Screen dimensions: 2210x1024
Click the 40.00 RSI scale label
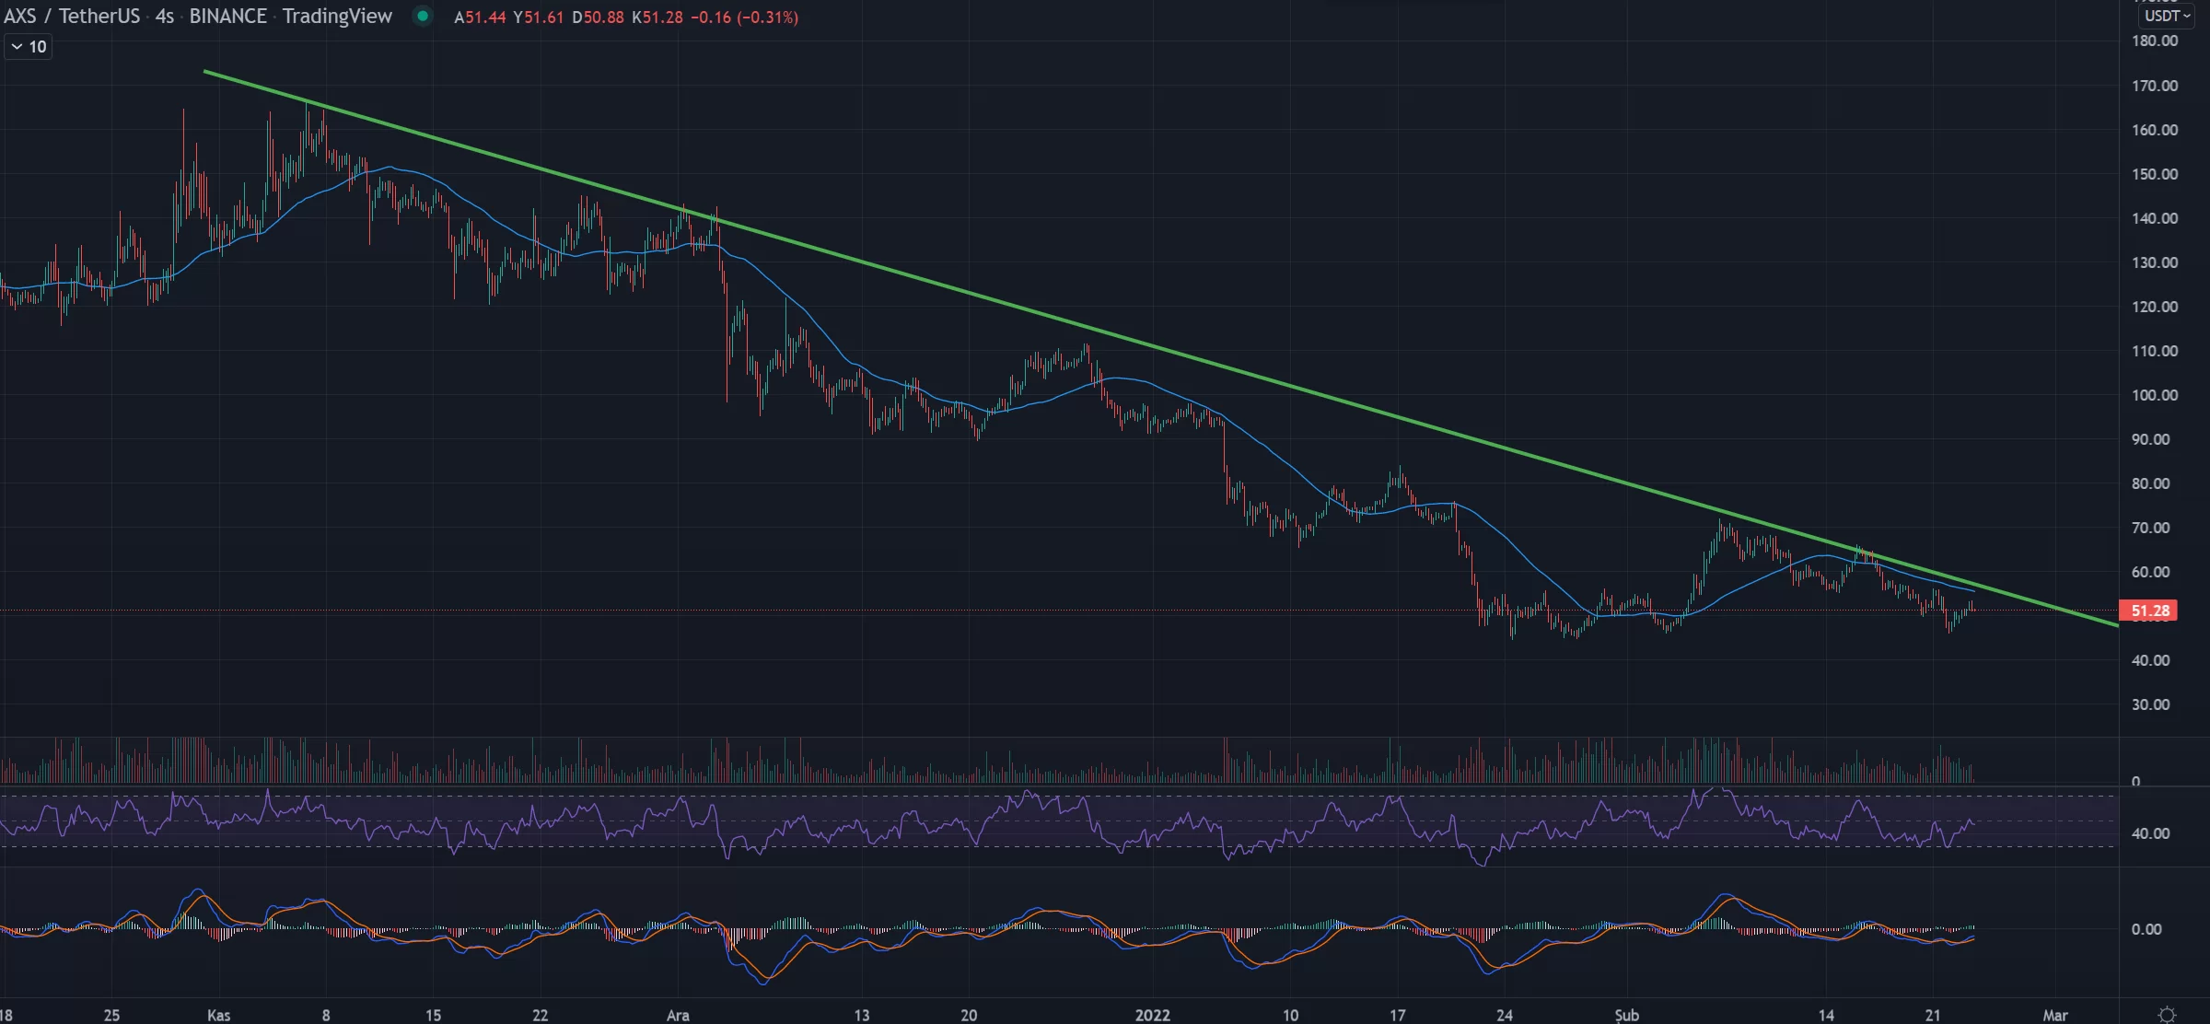(x=2150, y=833)
